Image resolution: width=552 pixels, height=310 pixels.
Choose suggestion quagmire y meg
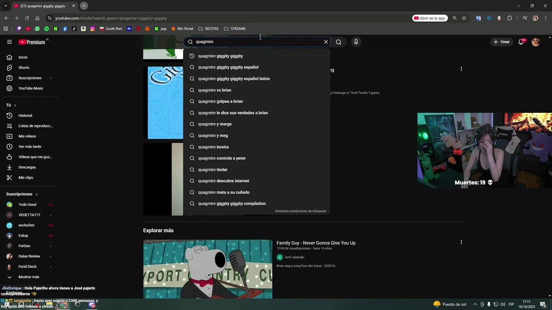(x=257, y=136)
